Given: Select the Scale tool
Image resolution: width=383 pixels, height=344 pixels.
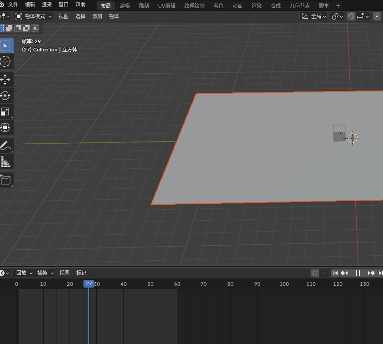Looking at the screenshot, I should tap(5, 112).
